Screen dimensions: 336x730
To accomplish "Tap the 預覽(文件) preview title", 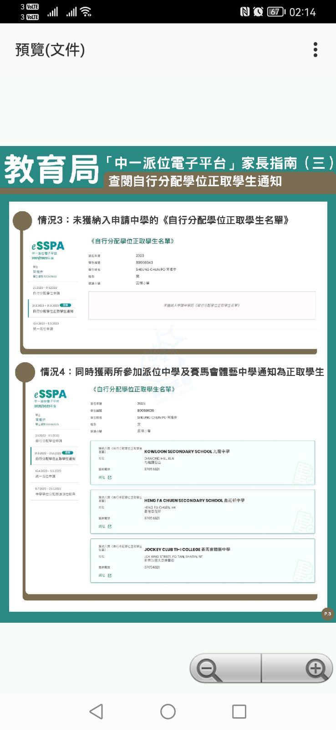I will pyautogui.click(x=50, y=50).
